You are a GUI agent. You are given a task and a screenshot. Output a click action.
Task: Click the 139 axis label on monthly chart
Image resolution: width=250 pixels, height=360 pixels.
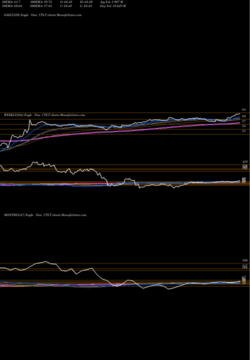coord(244,260)
